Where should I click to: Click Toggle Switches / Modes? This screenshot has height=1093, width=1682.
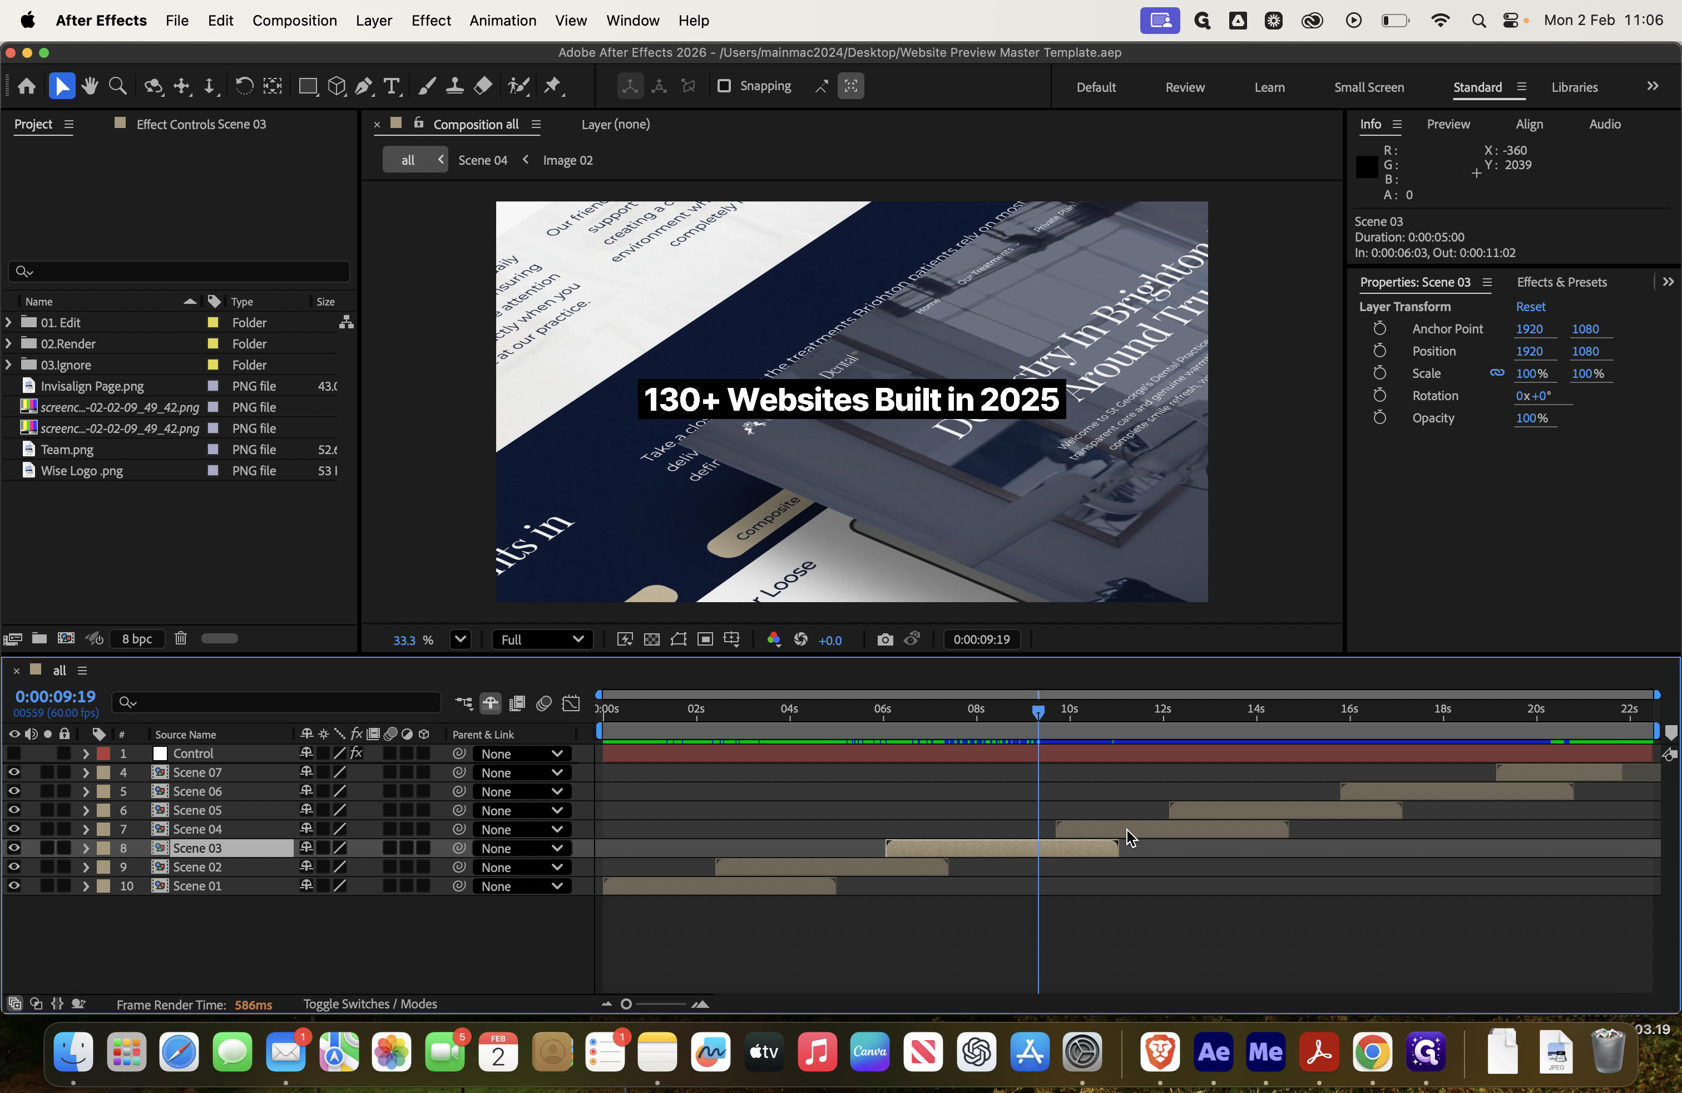[x=370, y=1004]
